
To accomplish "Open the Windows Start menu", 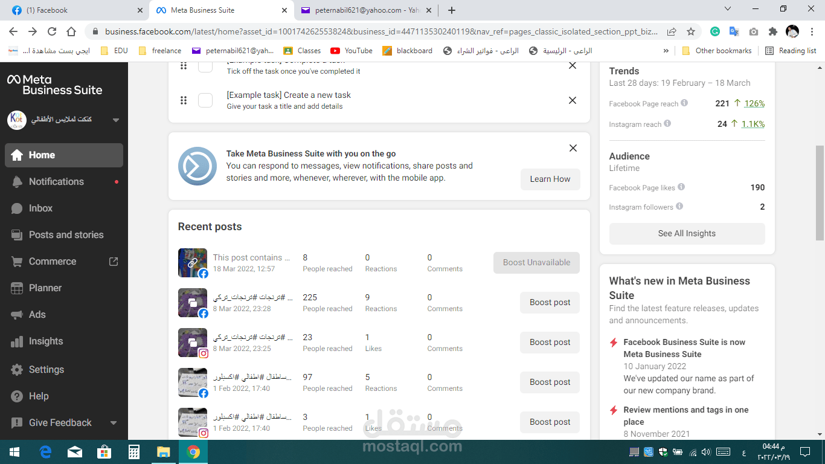I will pos(14,452).
